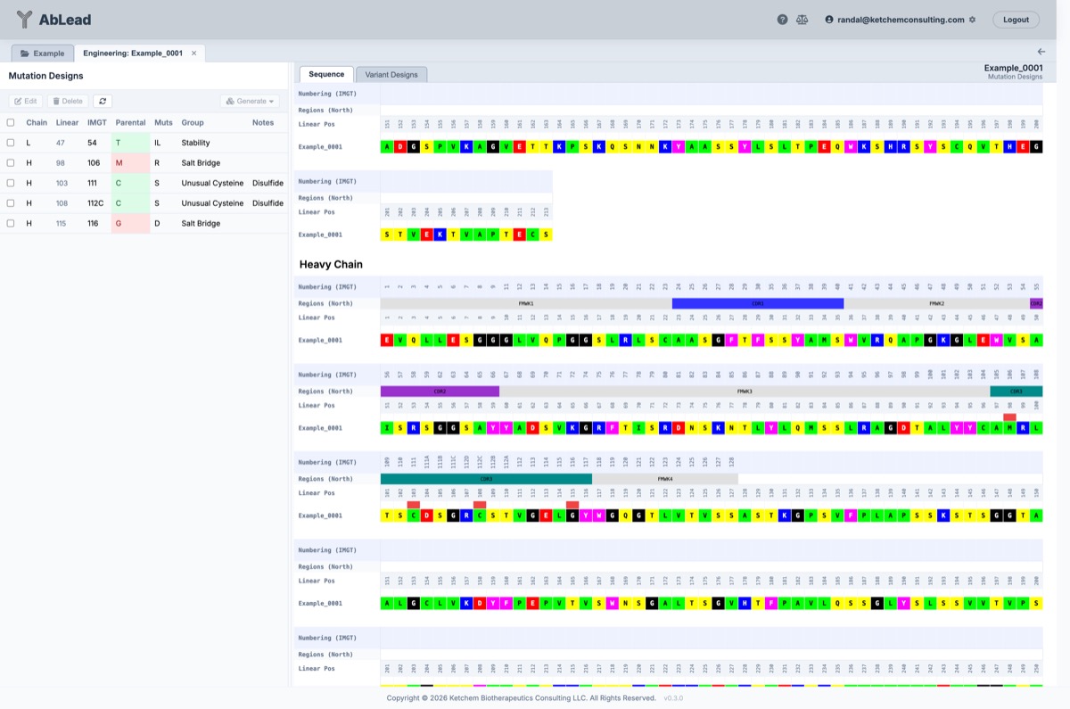
Task: Check the Stability mutation row checkbox
Action: tap(11, 143)
